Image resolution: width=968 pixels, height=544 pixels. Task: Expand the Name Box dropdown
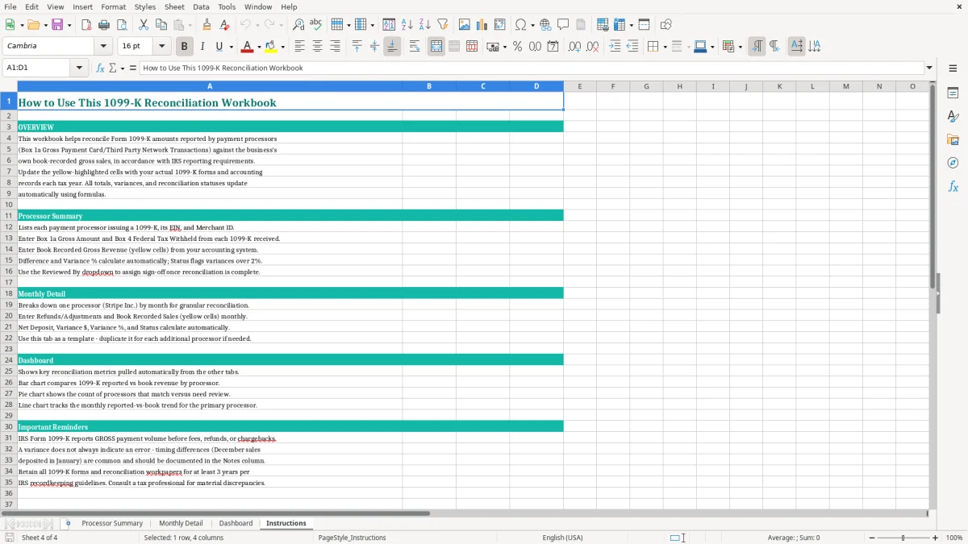(80, 68)
